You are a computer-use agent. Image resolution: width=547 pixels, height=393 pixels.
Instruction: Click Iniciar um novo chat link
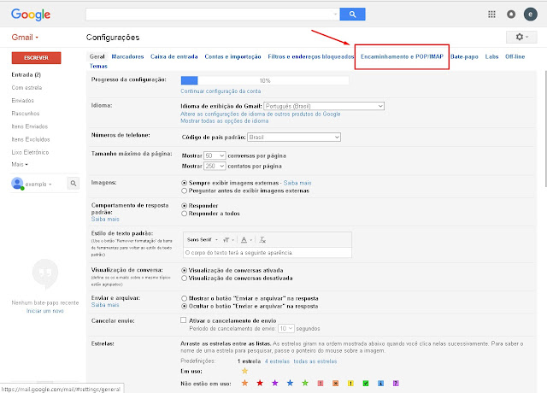[x=45, y=311]
